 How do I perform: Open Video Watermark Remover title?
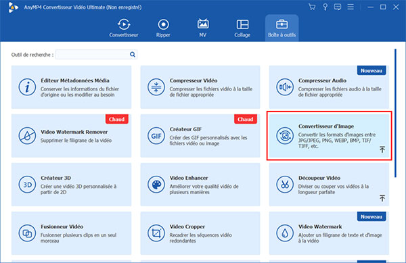pyautogui.click(x=74, y=132)
